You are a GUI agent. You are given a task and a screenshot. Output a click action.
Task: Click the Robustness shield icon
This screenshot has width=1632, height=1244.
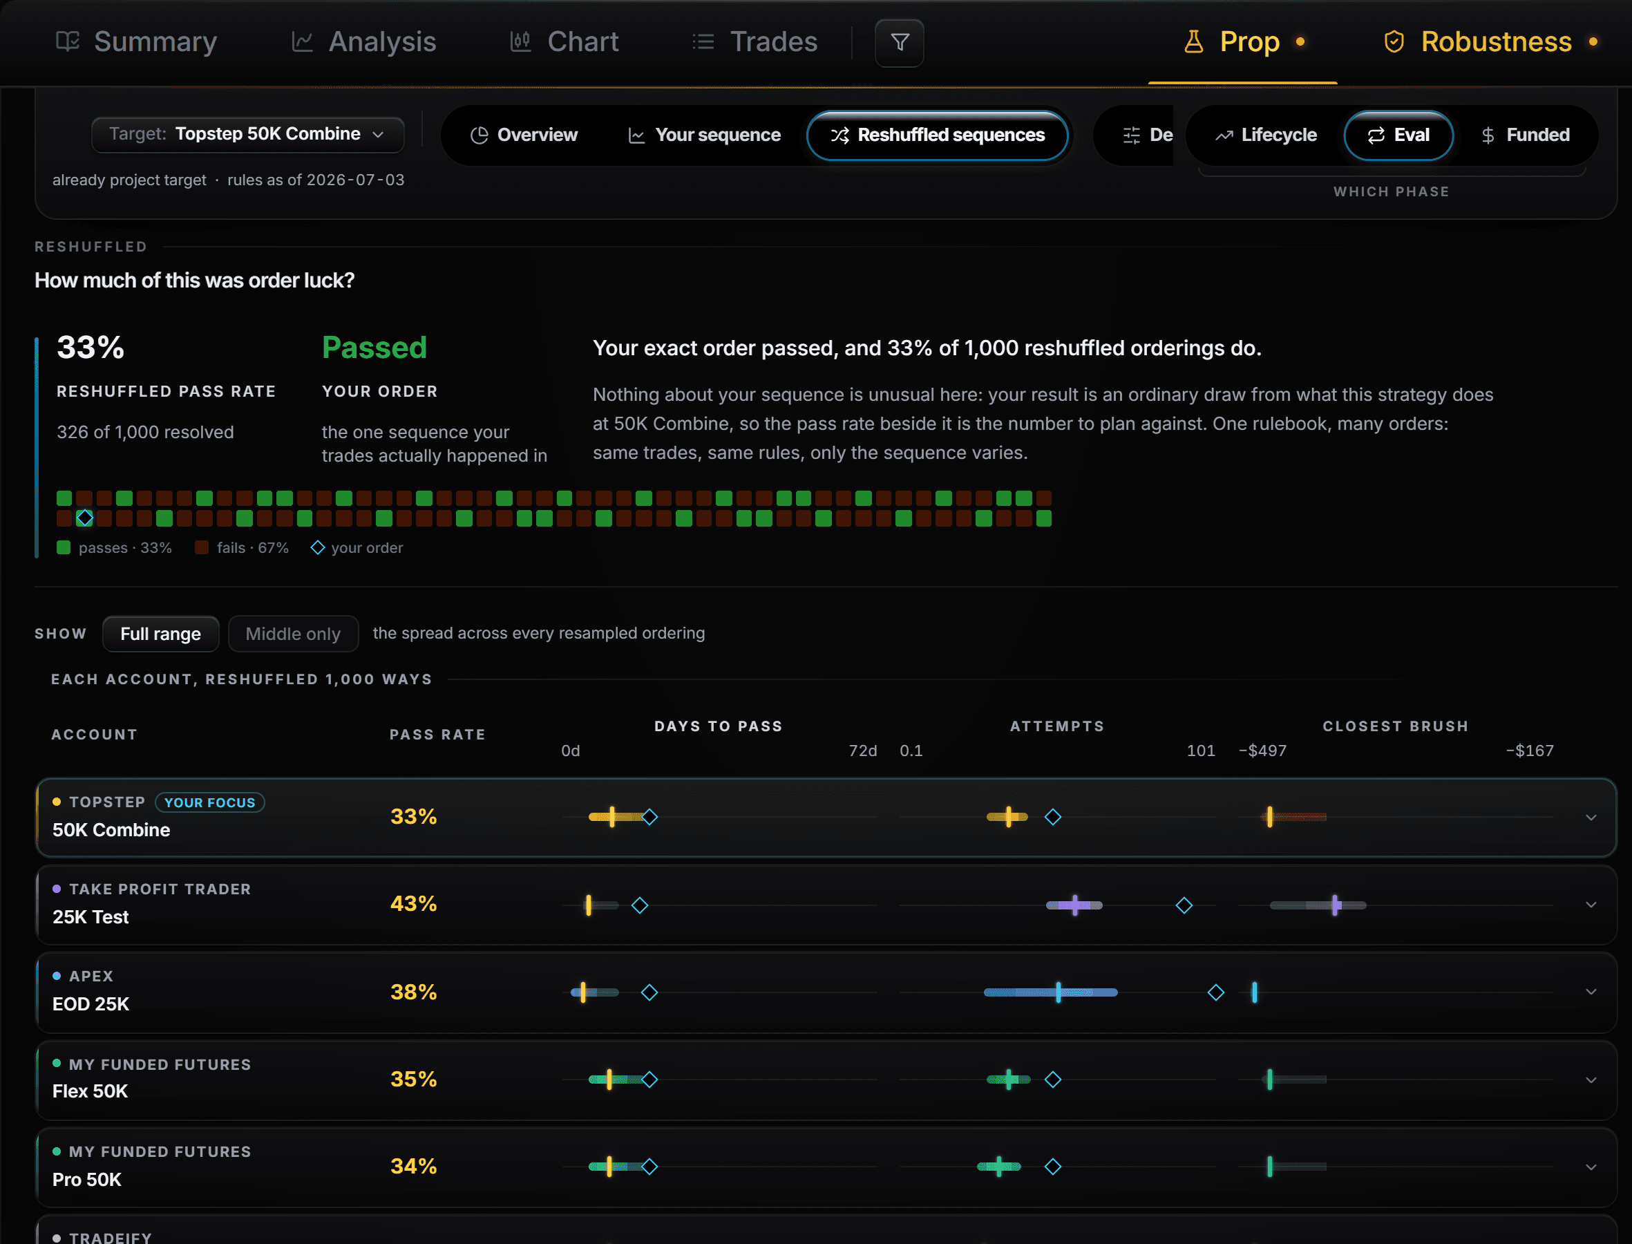pyautogui.click(x=1394, y=41)
